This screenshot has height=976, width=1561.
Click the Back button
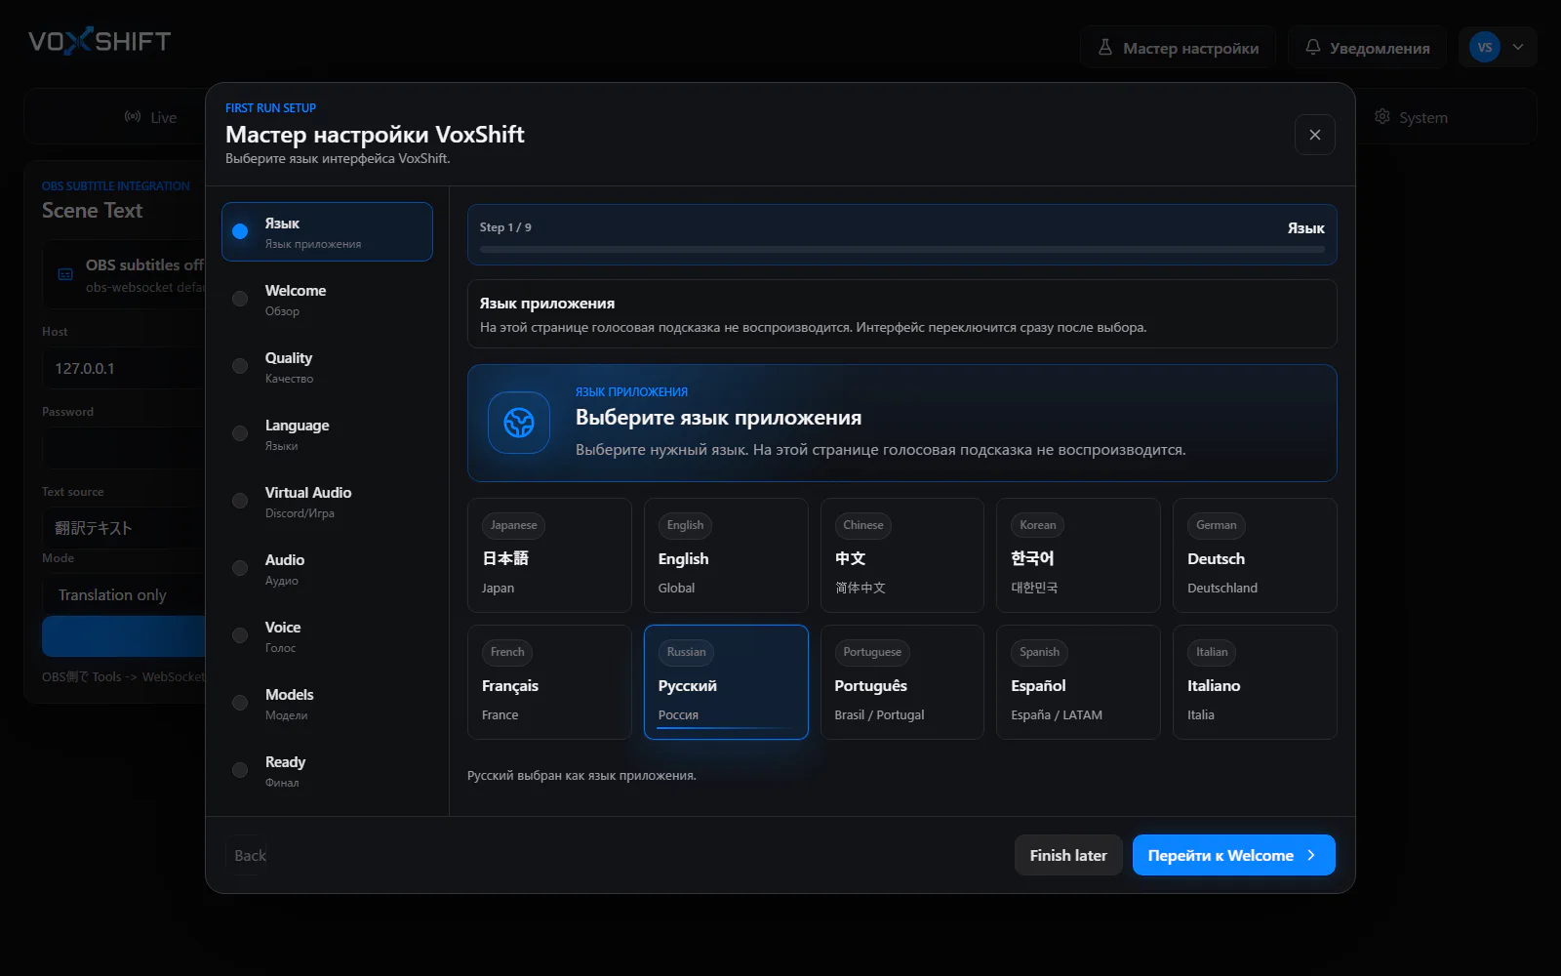coord(249,855)
